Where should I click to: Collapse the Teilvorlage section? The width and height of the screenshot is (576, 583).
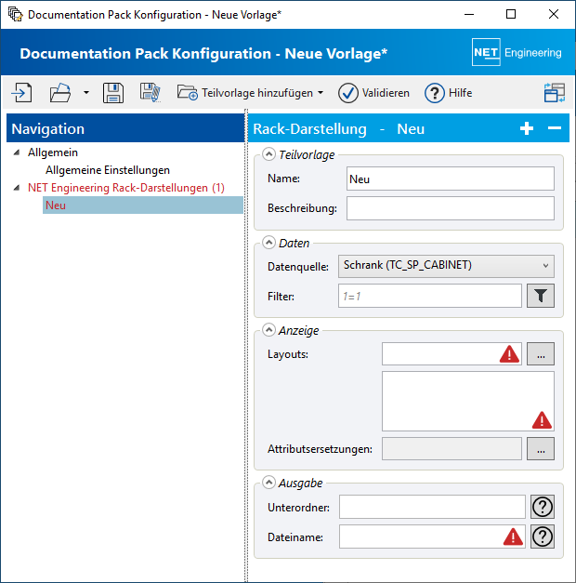[x=268, y=154]
